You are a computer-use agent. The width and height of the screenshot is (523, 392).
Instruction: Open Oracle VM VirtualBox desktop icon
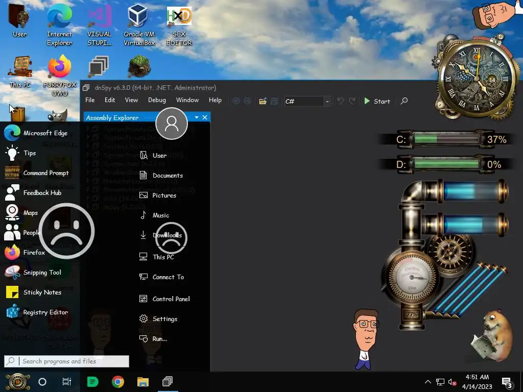139,25
